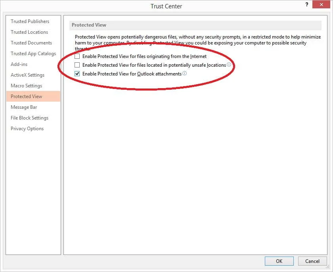Select Add-ins from the sidebar
Viewport: 333px width, 272px height.
(19, 64)
